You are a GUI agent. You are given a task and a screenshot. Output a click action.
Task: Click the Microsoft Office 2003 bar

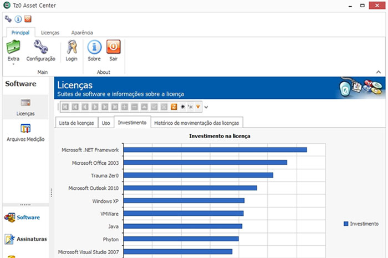pos(205,163)
